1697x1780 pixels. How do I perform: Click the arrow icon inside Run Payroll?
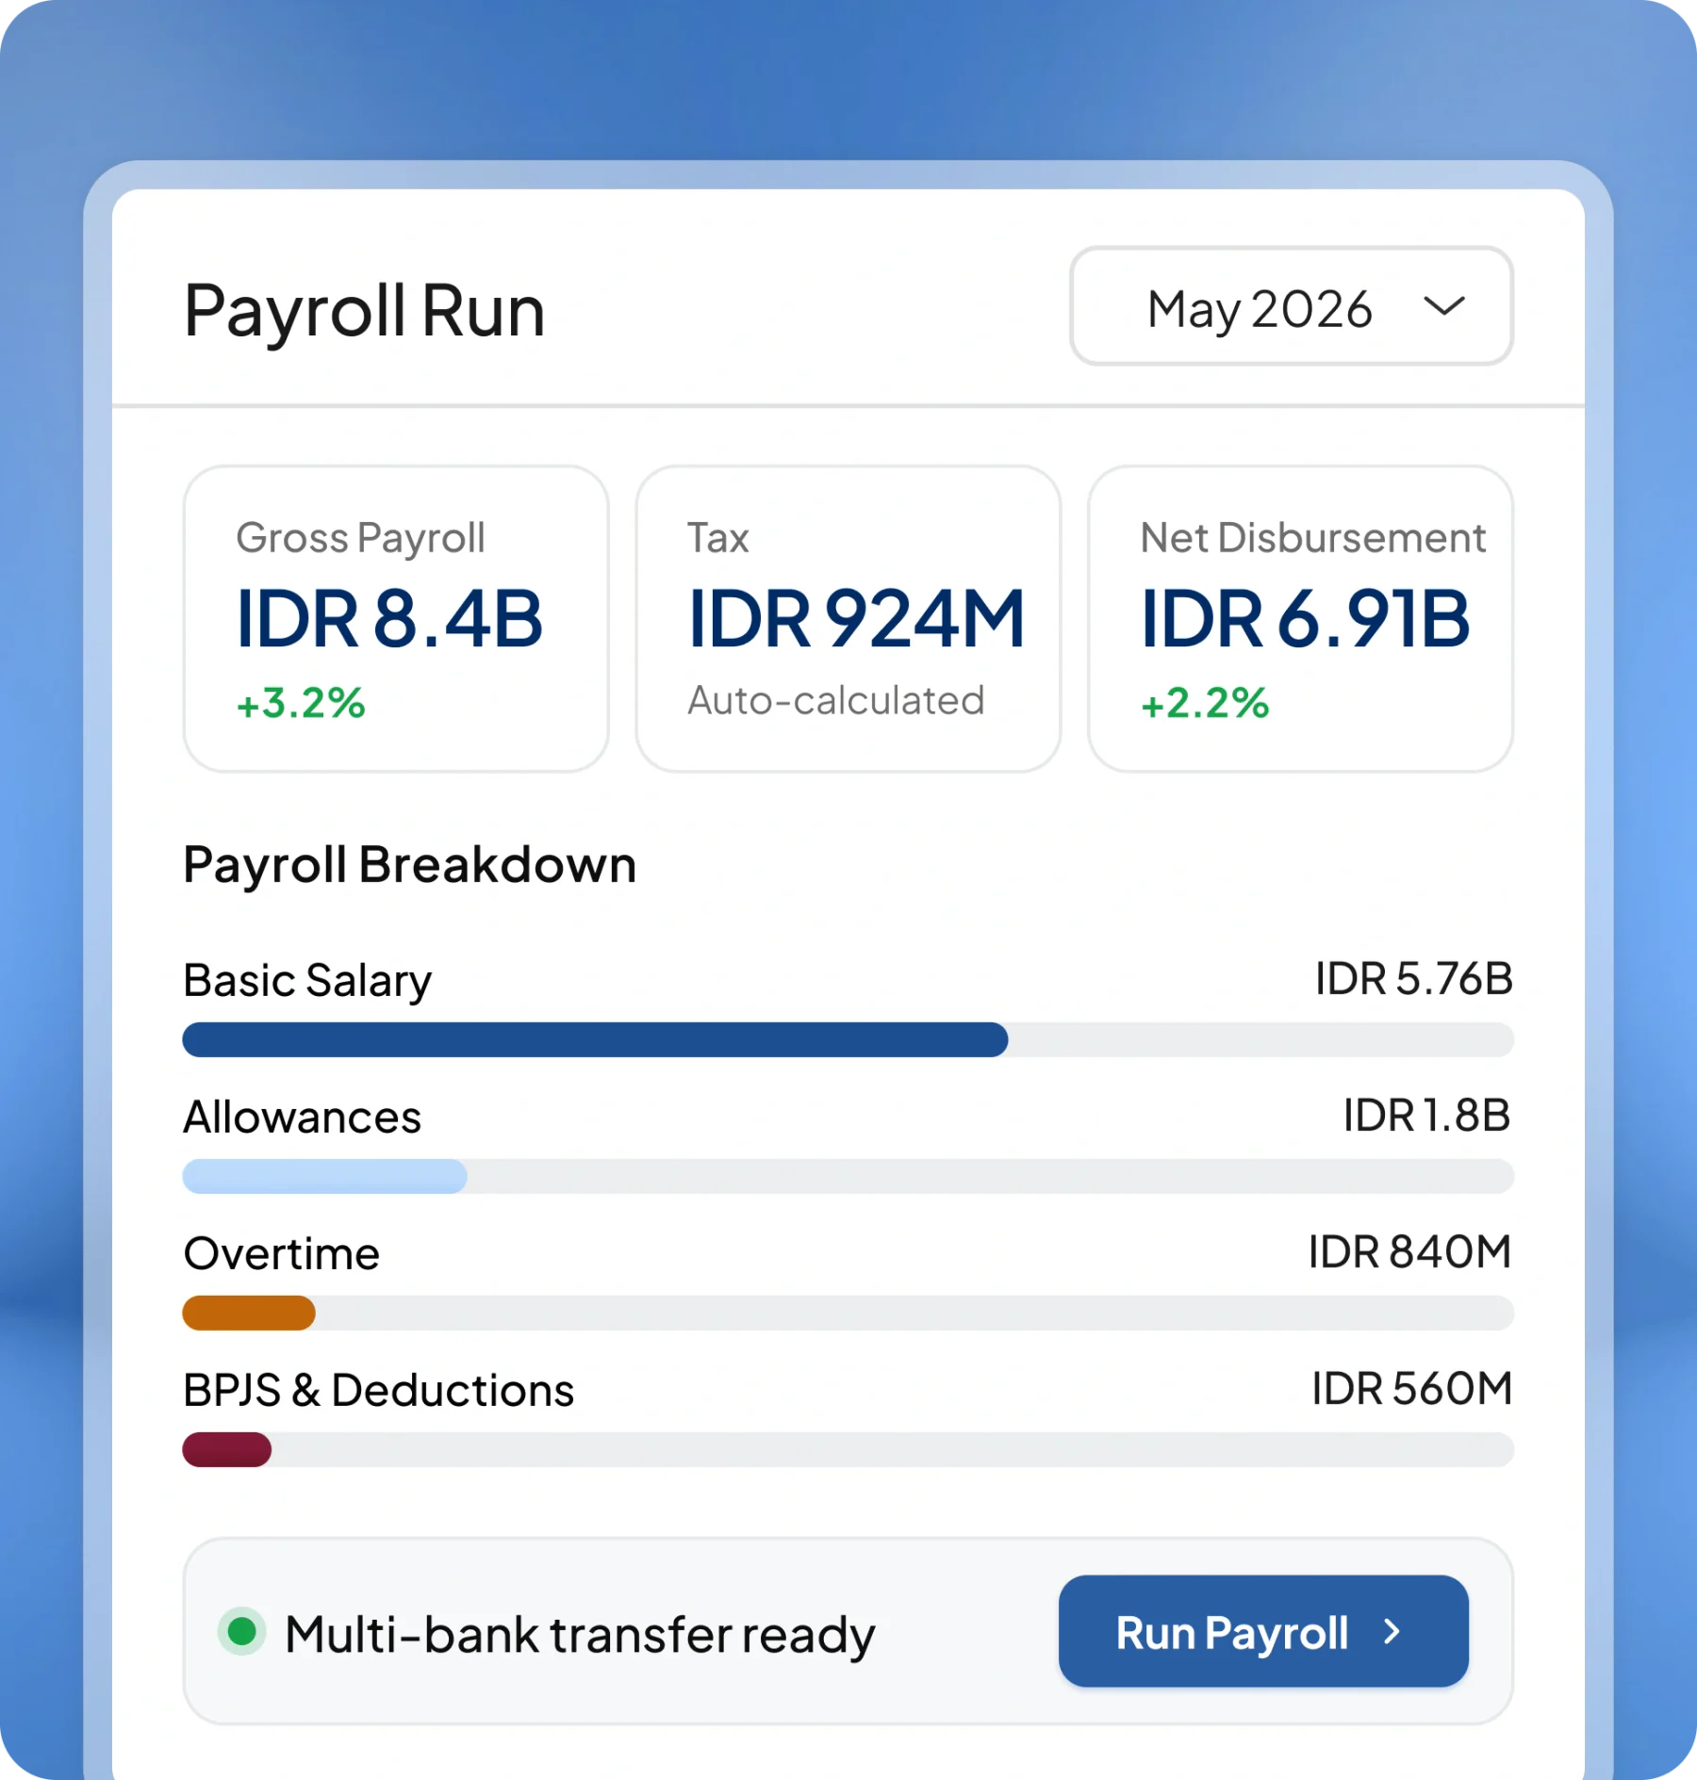(1392, 1631)
